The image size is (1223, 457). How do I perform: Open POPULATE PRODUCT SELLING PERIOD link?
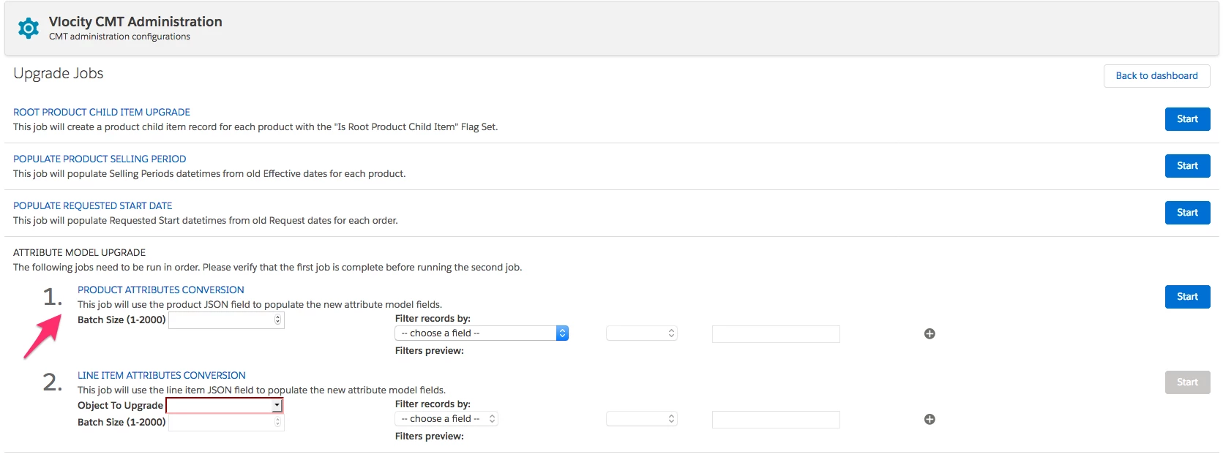tap(100, 159)
